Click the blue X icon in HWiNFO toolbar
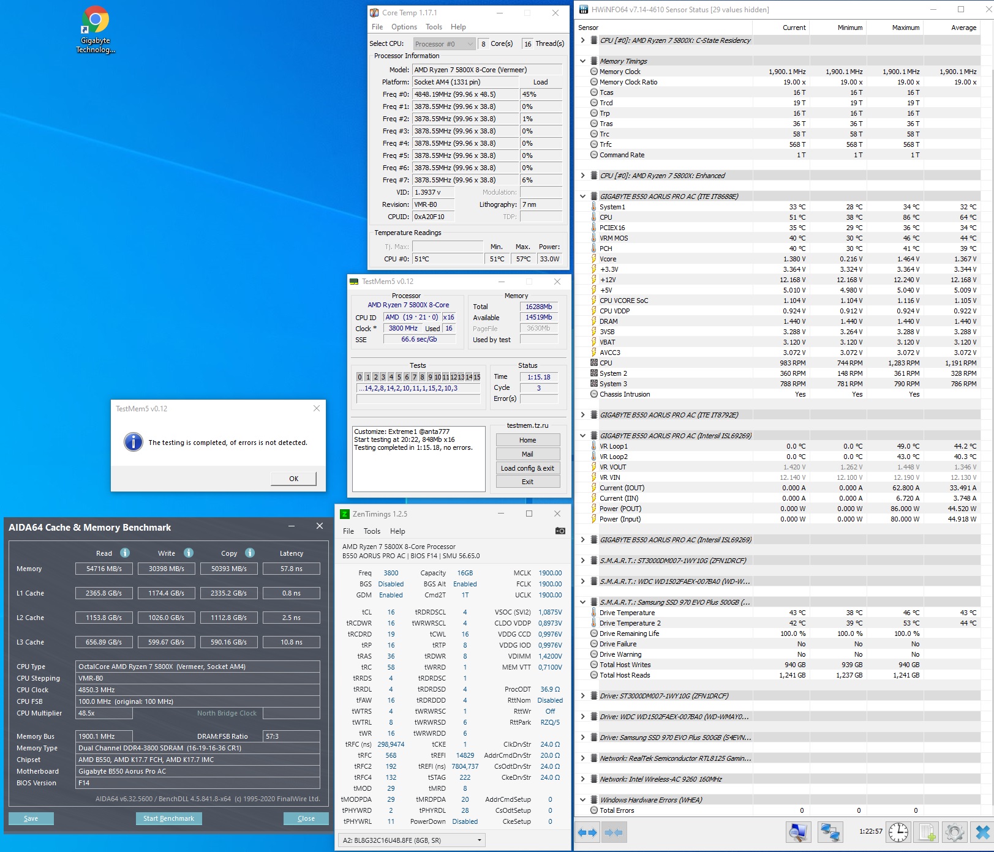 [982, 832]
